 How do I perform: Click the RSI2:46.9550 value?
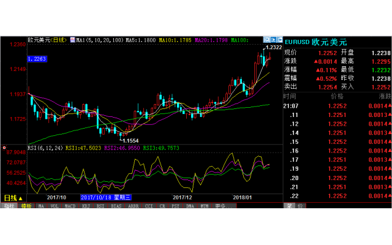tap(122, 148)
